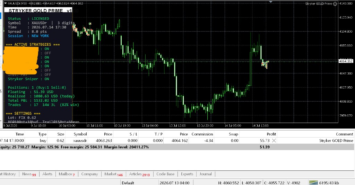Close the xauusdr buy order with X
Screen dimensions: 355x185
pos(274,140)
